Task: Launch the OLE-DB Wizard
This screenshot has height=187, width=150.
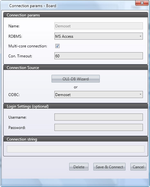Action: click(76, 79)
